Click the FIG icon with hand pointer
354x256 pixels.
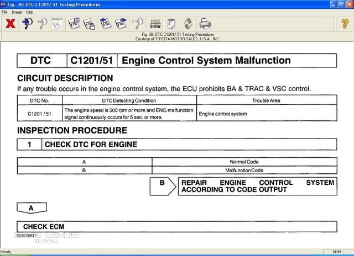(91, 24)
